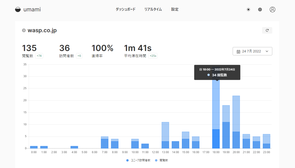Click the 100% bounce rate value
This screenshot has height=168, width=295.
coord(102,48)
